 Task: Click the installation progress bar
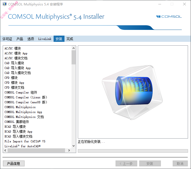[x=133, y=151]
